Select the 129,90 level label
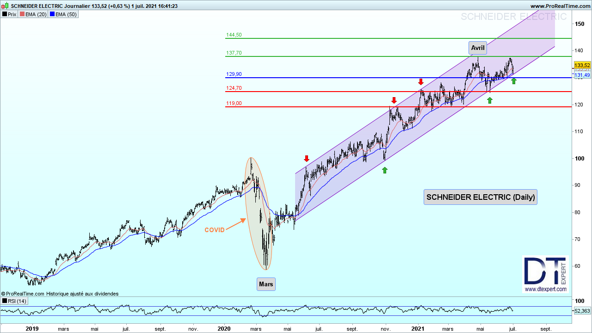Screen dimensions: 592x333 pyautogui.click(x=234, y=74)
